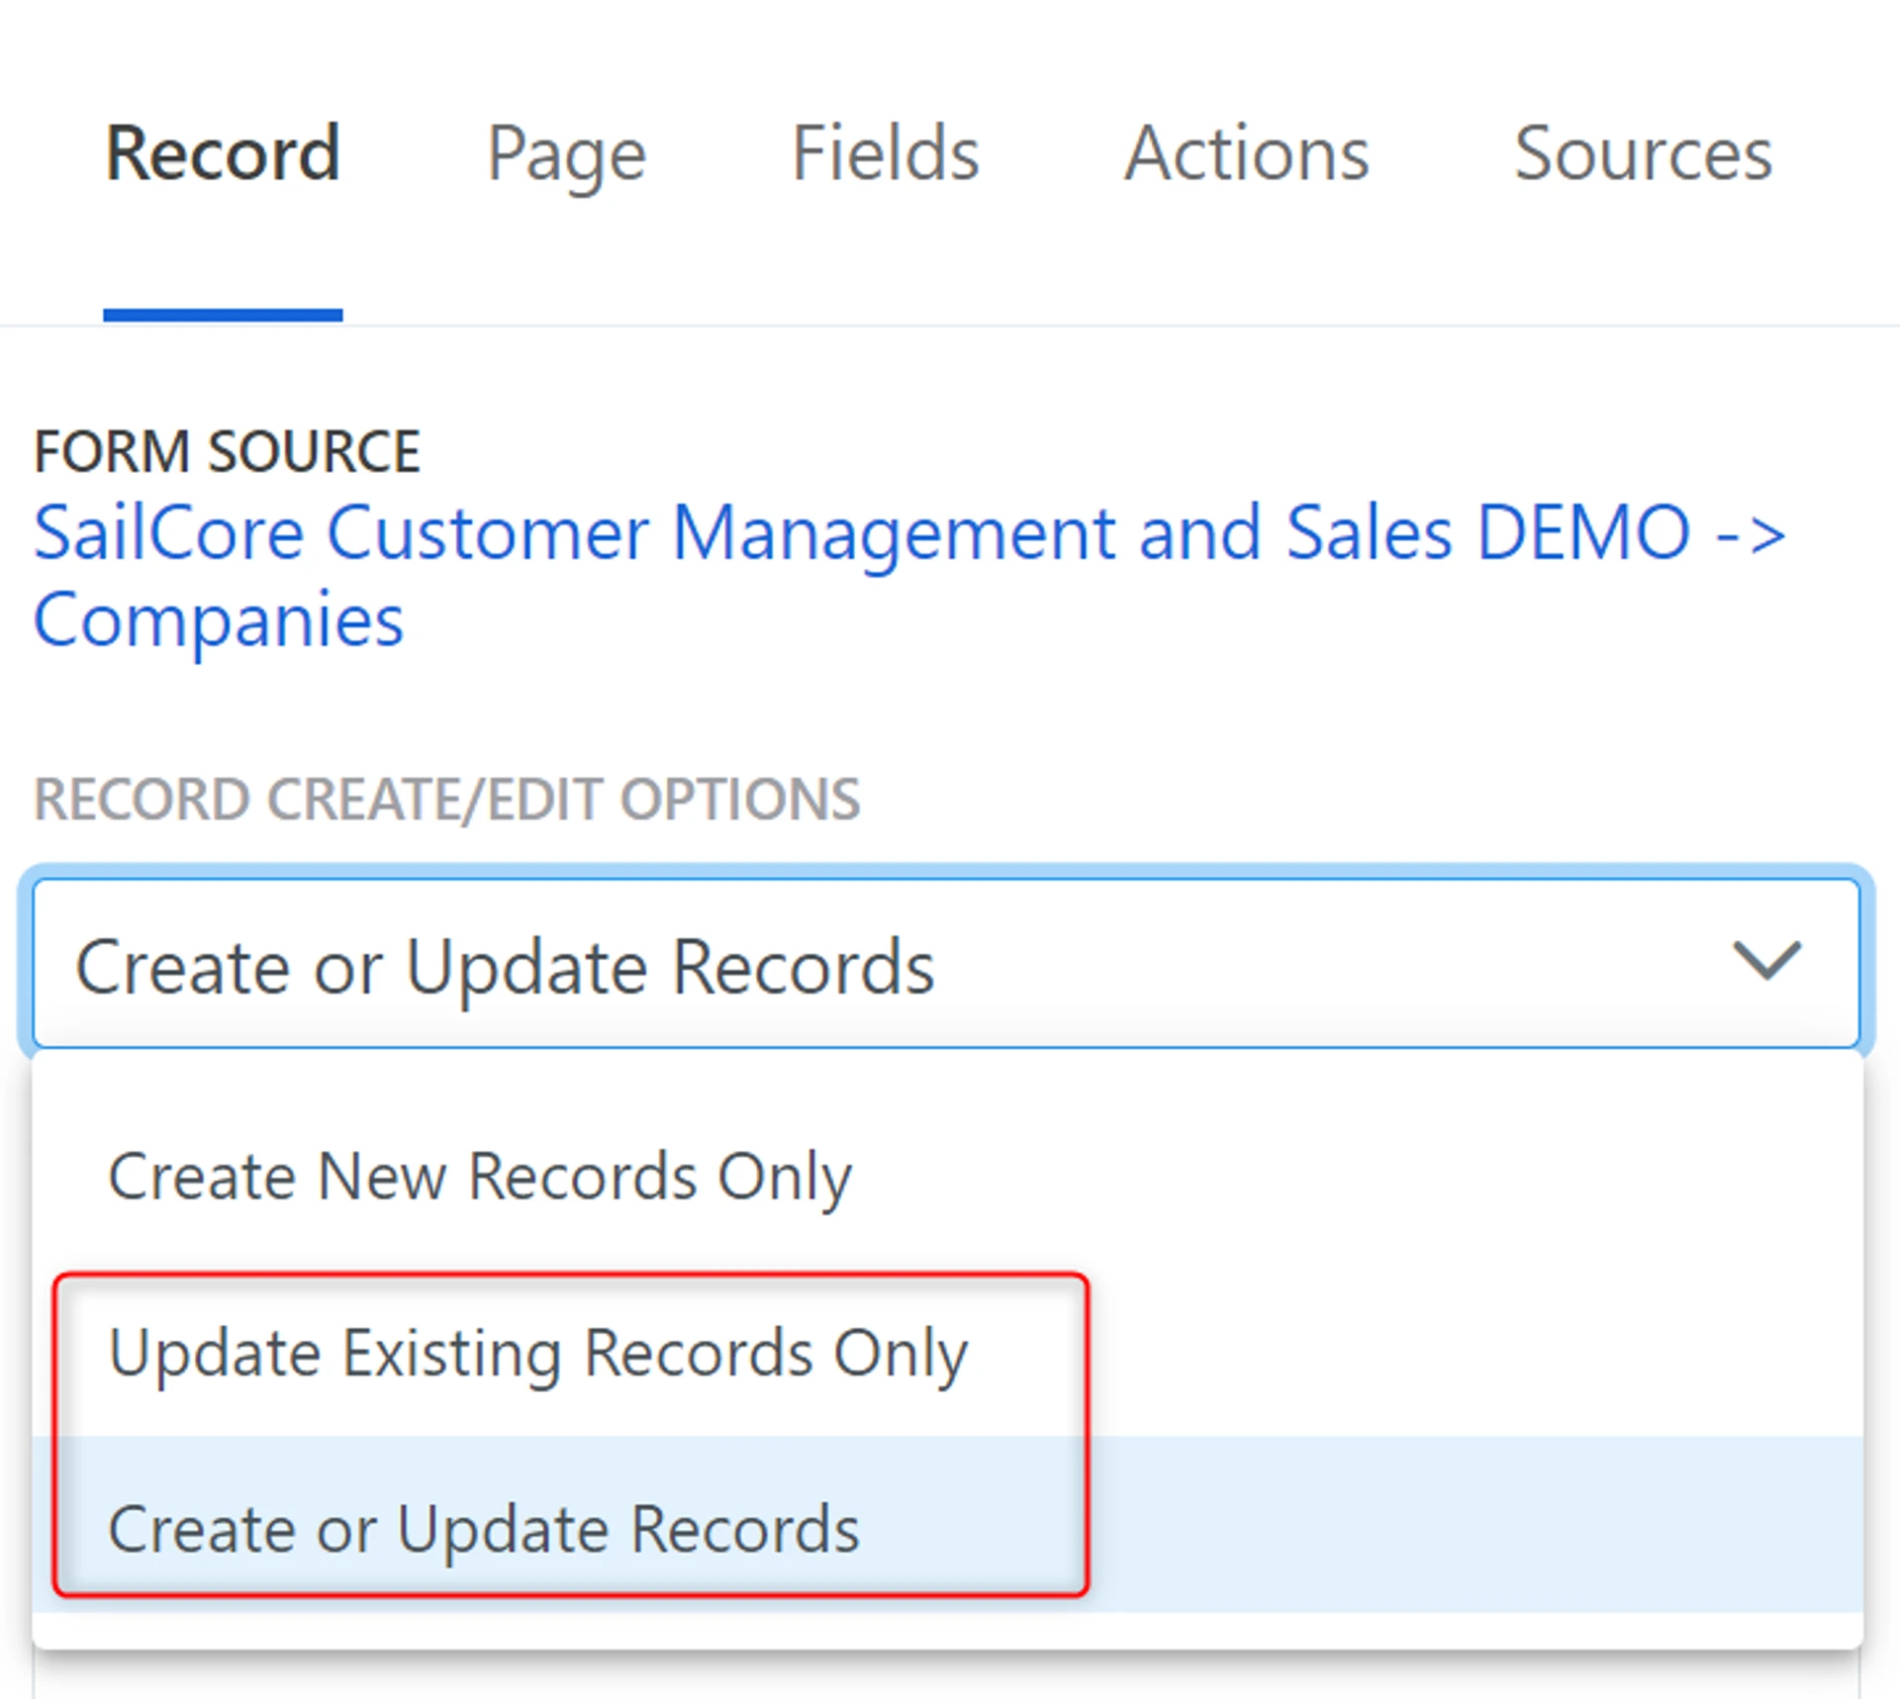This screenshot has width=1900, height=1699.
Task: Click the Companies text in source link
Action: tap(219, 620)
